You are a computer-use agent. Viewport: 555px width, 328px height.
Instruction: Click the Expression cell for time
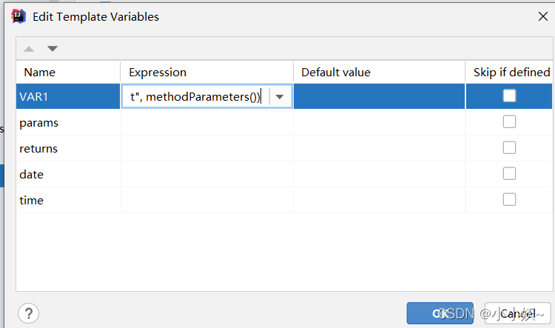point(206,201)
